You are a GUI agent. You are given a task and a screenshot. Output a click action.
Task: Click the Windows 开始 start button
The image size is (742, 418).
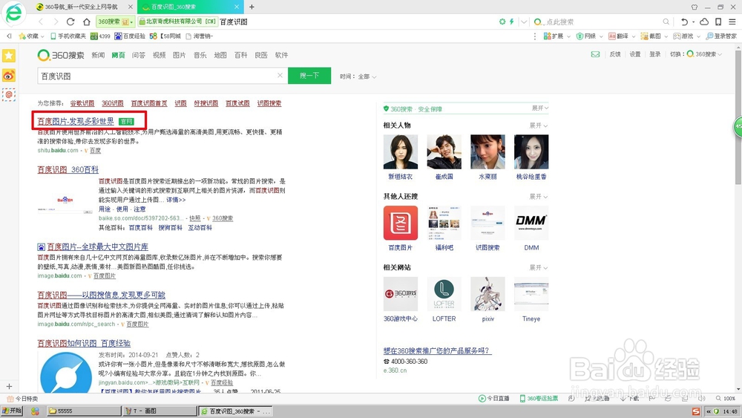[x=12, y=411]
